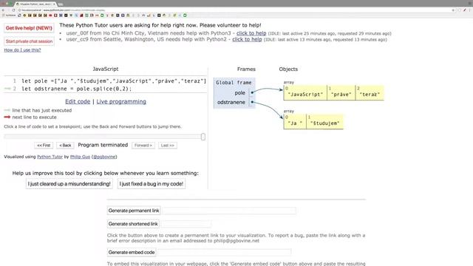The image size is (473, 266).
Task: Open the 'How do I use this?' link
Action: click(22, 50)
